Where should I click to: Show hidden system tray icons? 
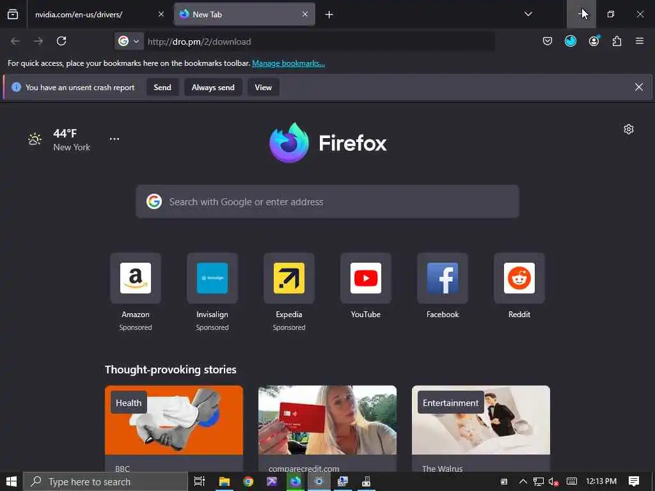tap(523, 481)
